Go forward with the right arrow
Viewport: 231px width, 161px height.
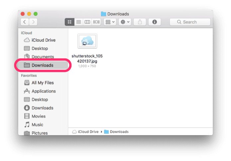click(x=33, y=22)
